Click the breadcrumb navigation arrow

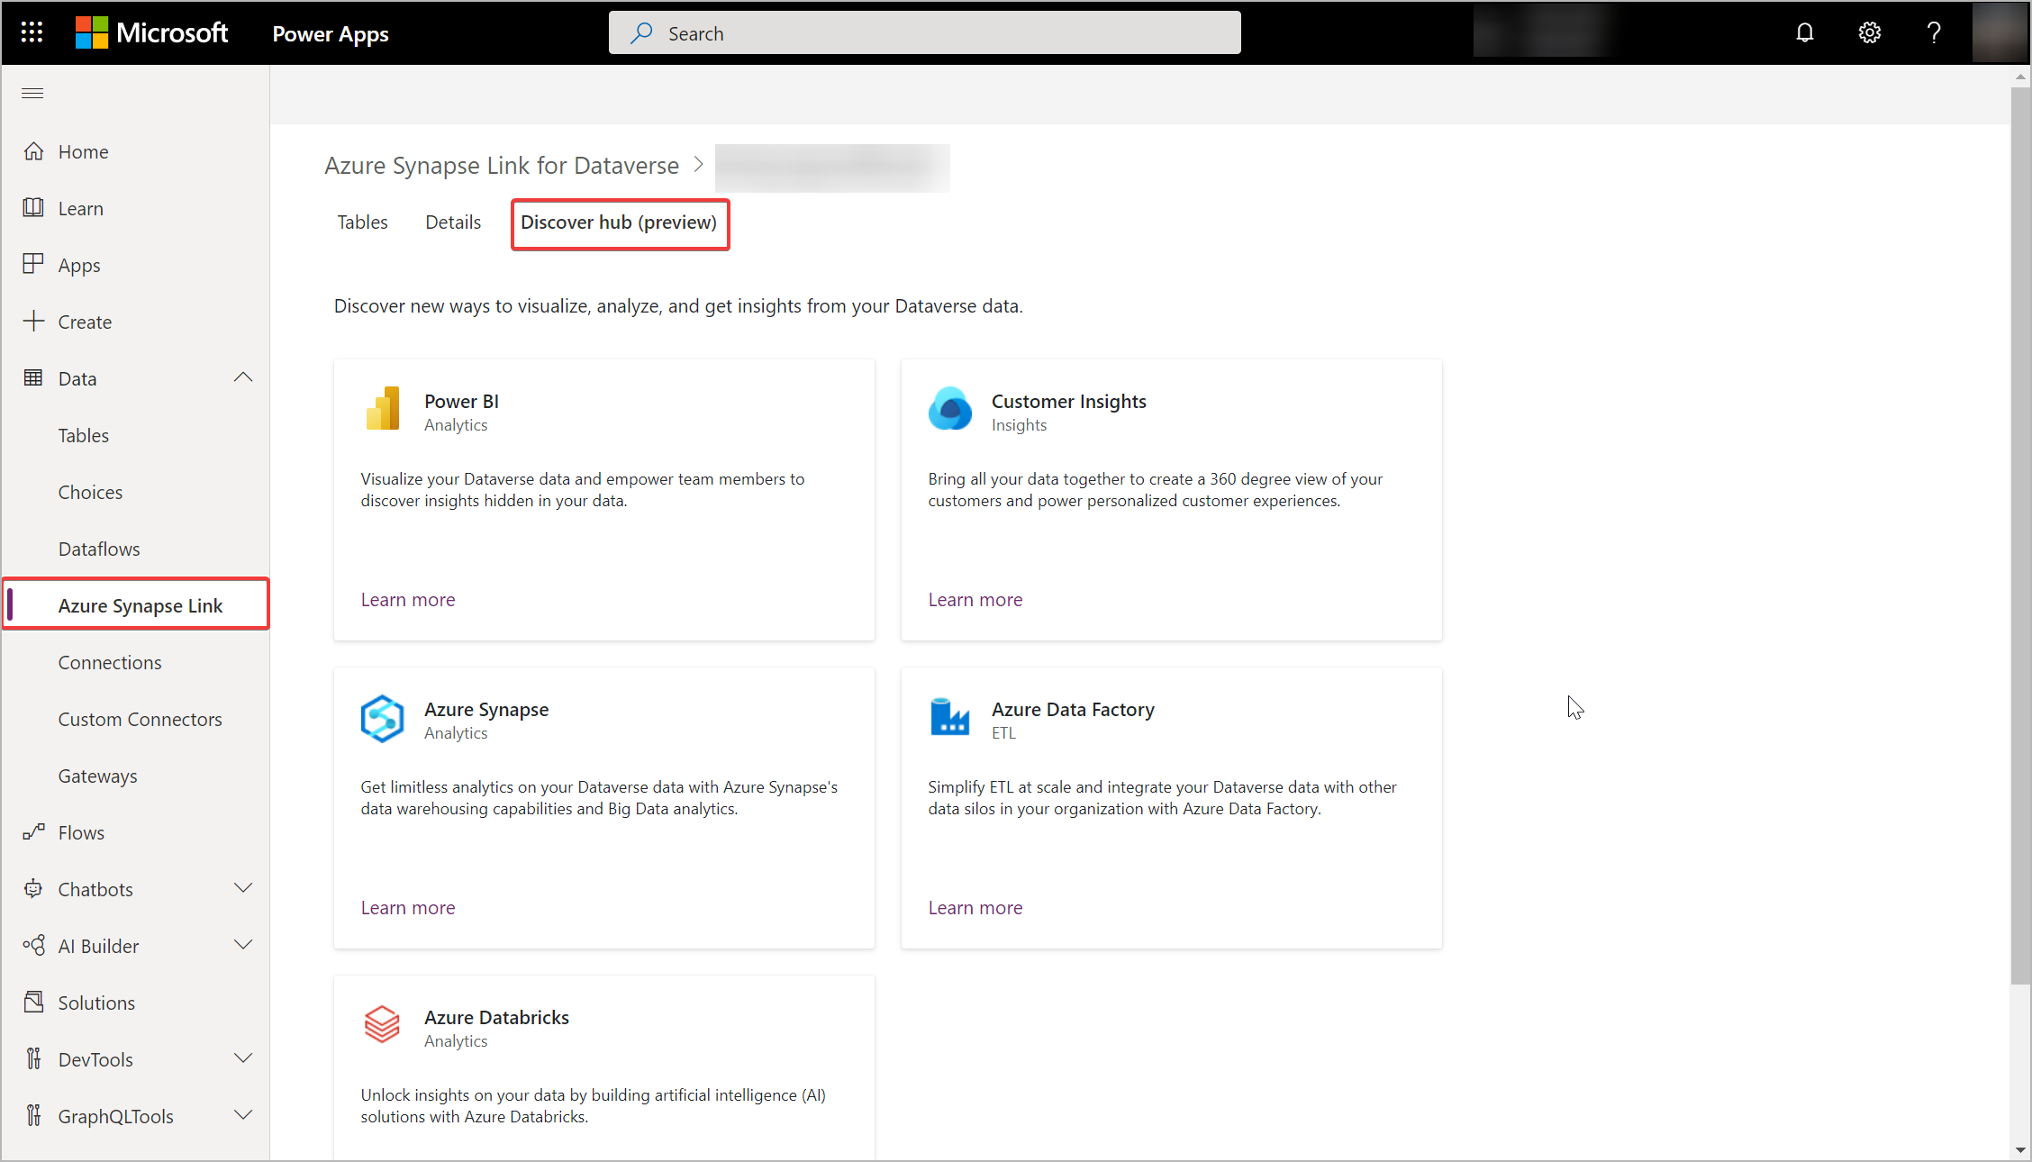(x=699, y=165)
